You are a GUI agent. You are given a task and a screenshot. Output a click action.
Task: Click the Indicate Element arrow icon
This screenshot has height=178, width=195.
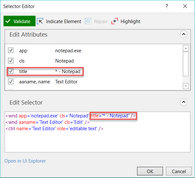pyautogui.click(x=40, y=21)
